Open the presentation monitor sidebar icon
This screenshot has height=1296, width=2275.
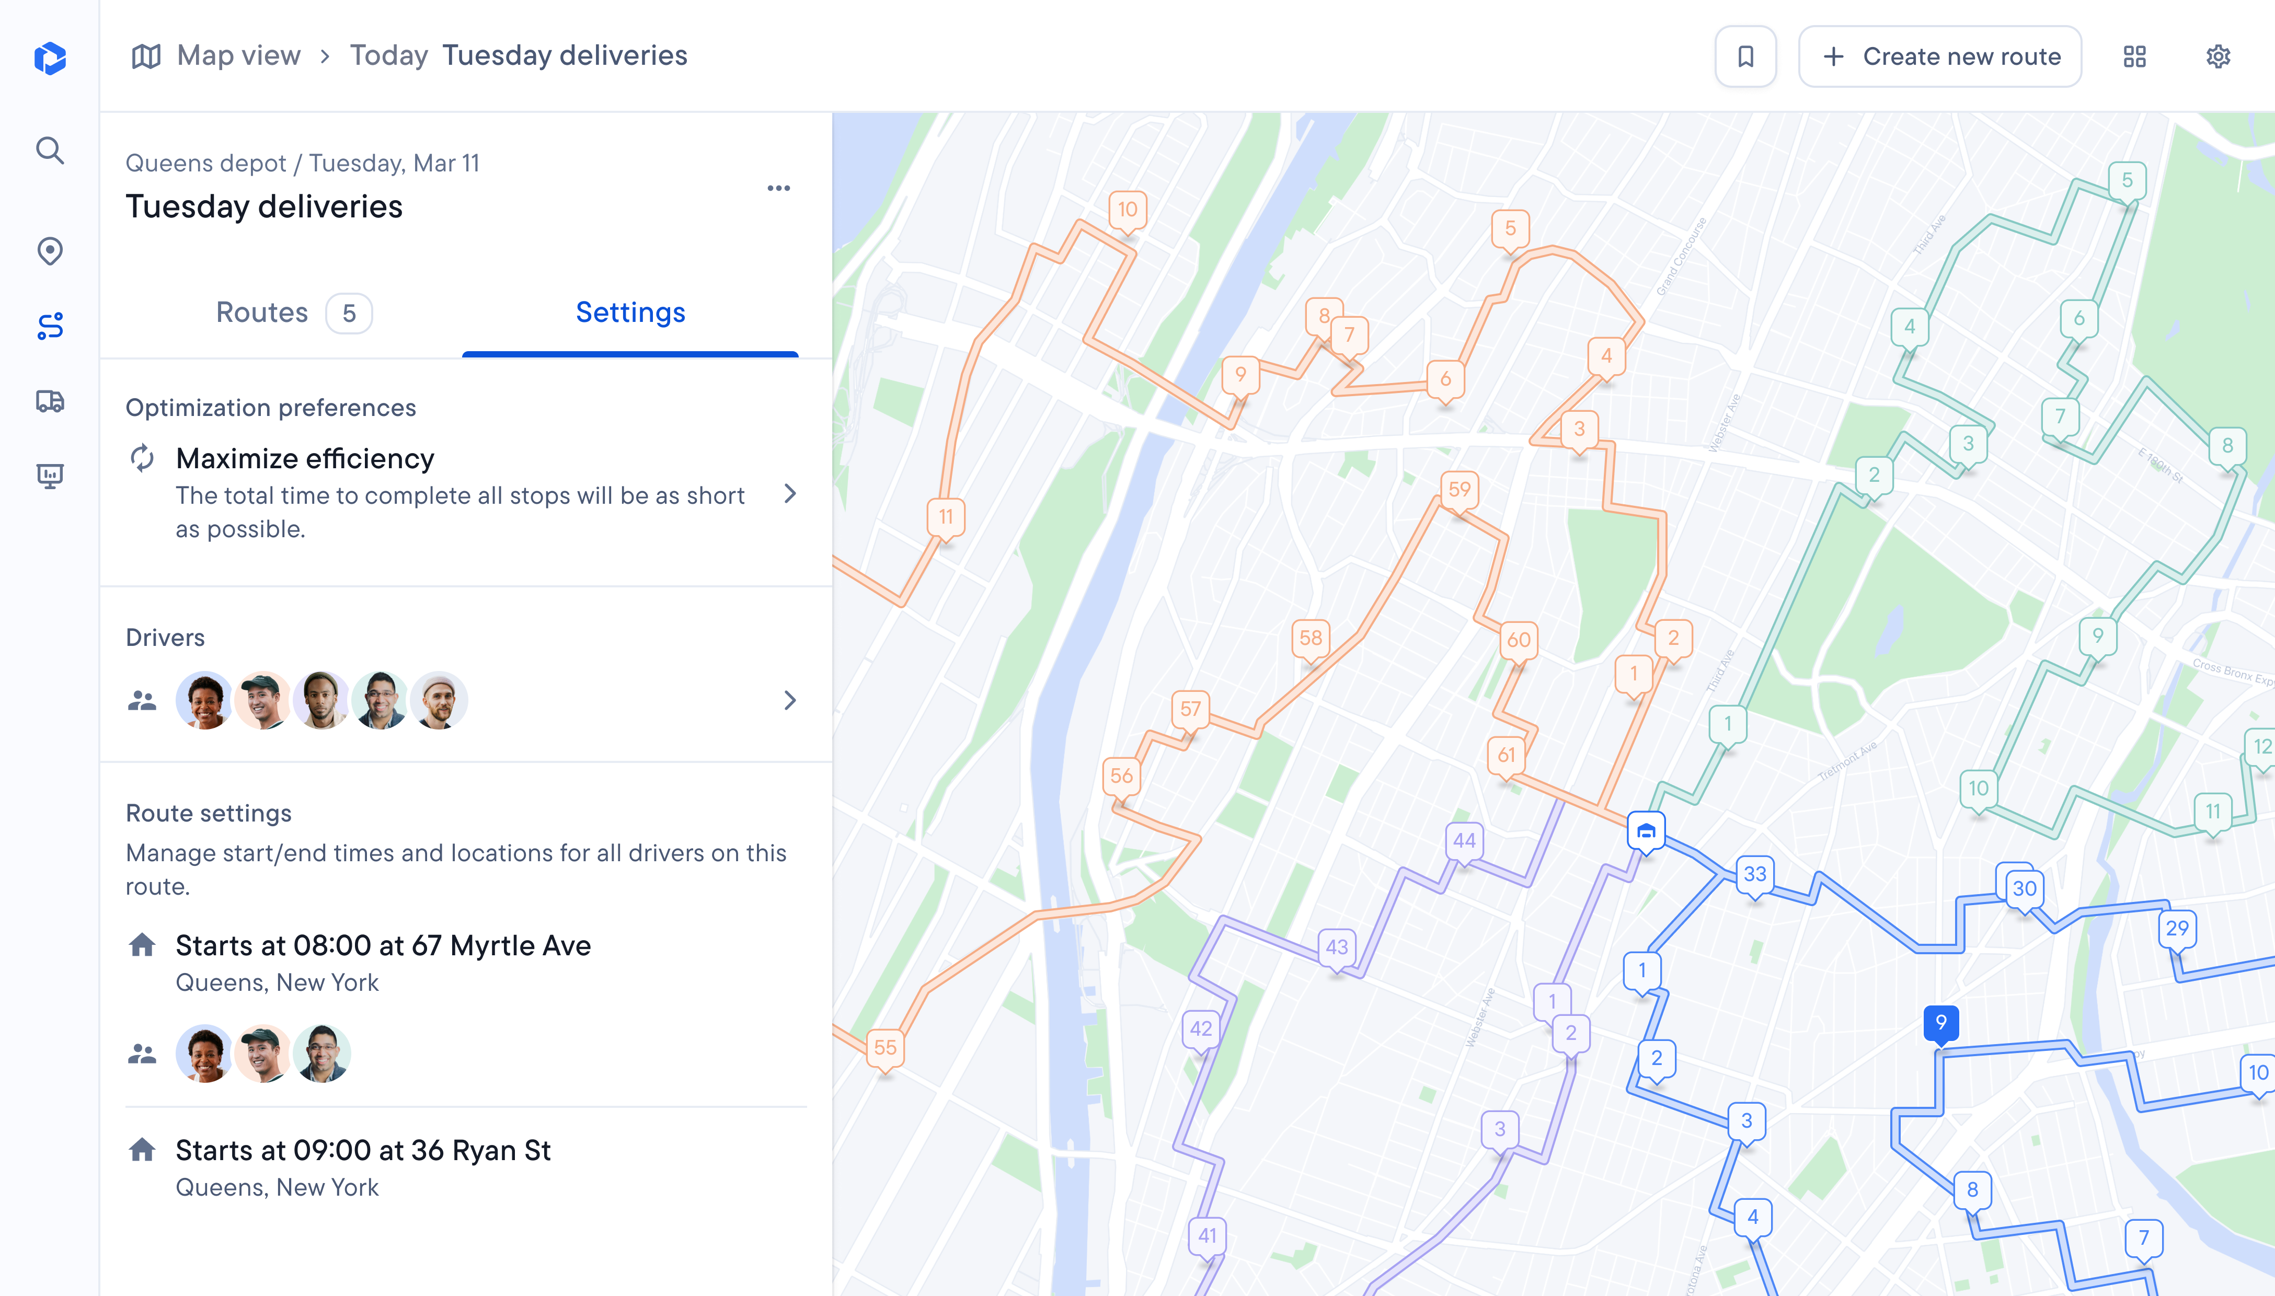(50, 476)
